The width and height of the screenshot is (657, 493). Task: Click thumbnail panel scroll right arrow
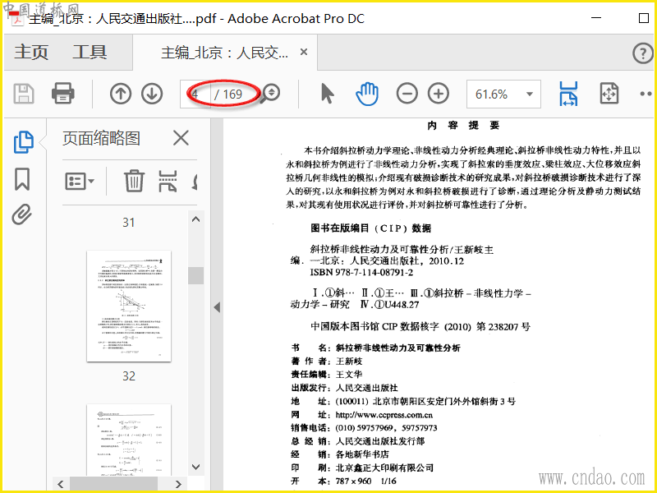[178, 484]
